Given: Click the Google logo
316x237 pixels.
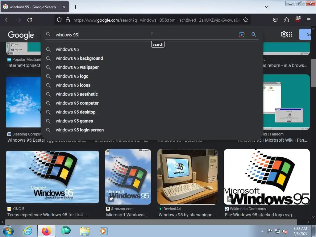Looking at the screenshot, I should [x=21, y=35].
